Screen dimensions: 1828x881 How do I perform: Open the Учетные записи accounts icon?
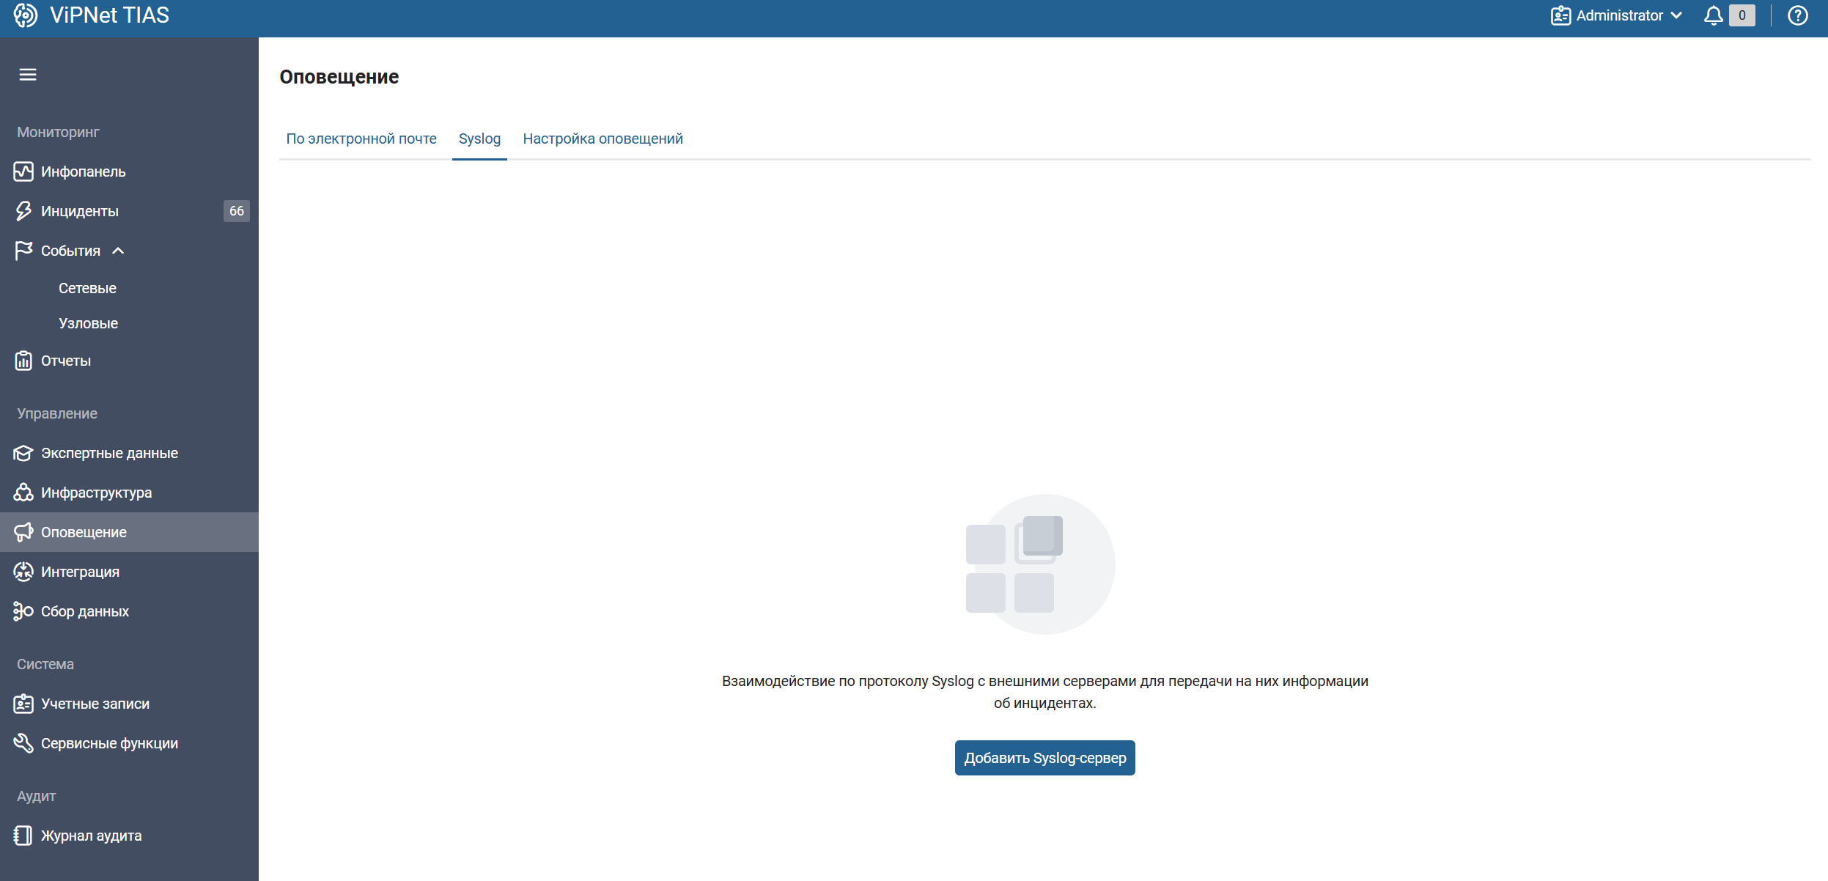[x=23, y=703]
